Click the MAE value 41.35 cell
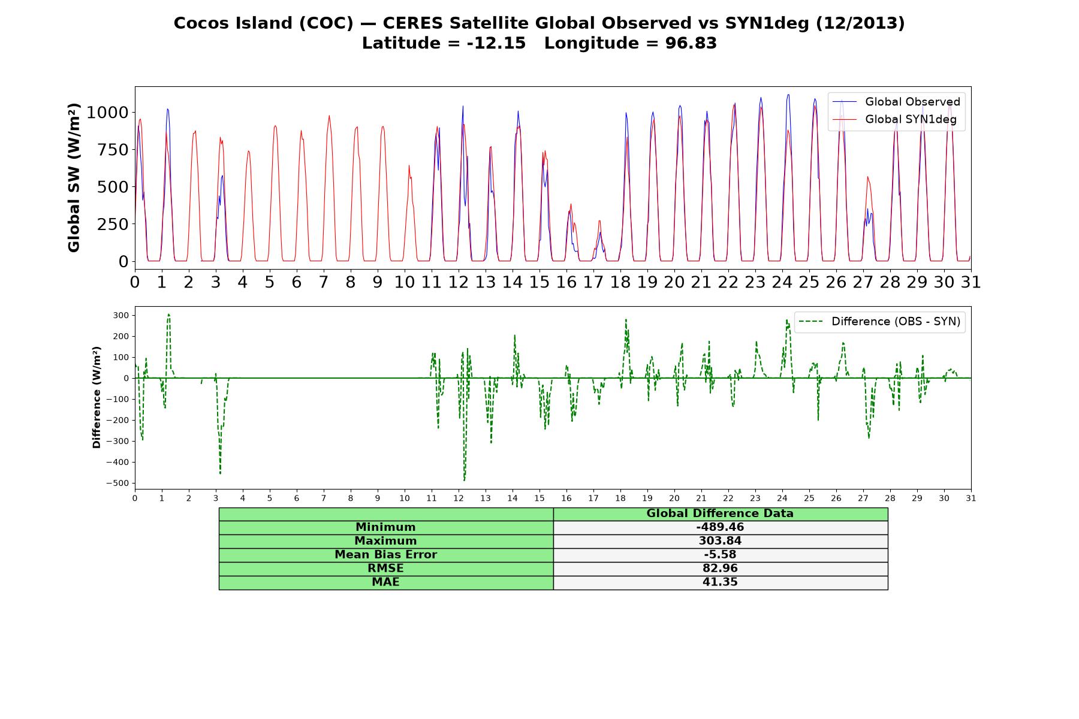The image size is (1079, 719). [720, 582]
